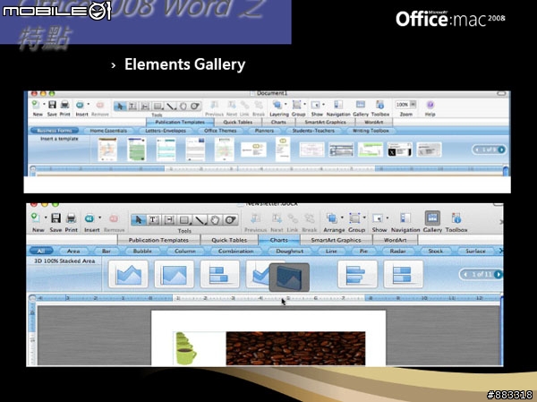Click the Arrange icon in Newsletter toolbar

tap(331, 218)
